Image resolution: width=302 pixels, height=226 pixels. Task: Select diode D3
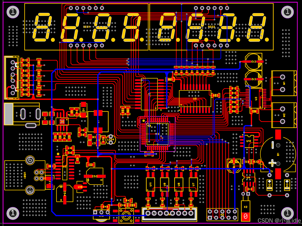(x=287, y=185)
